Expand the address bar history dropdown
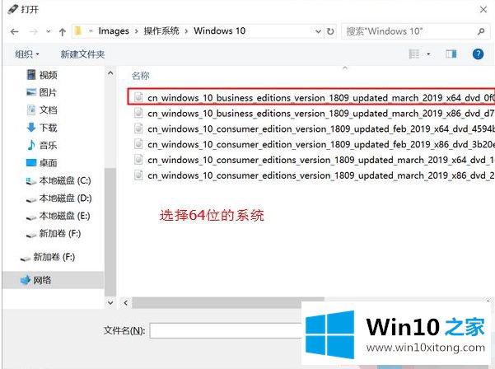The width and height of the screenshot is (495, 369). point(318,31)
